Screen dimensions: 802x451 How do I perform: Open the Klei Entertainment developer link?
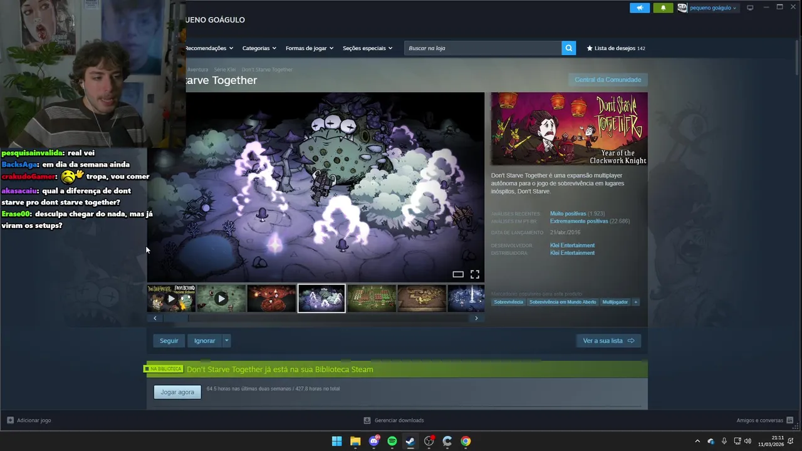click(x=572, y=246)
